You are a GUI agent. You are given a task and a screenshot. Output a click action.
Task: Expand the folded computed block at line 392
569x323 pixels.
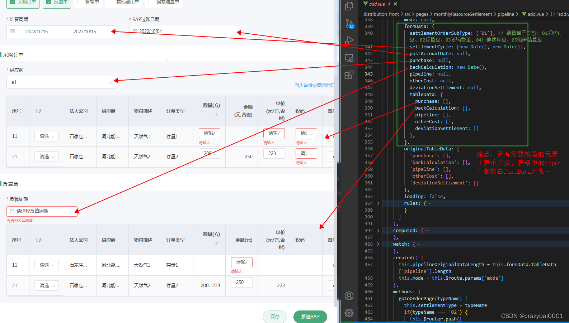pos(378,231)
